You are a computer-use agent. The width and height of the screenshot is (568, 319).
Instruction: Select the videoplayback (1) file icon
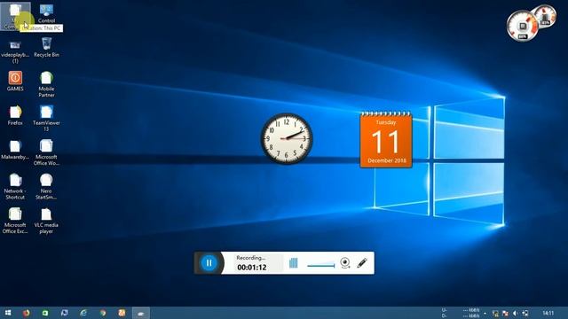coord(15,51)
